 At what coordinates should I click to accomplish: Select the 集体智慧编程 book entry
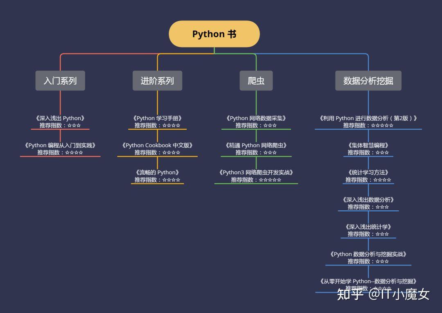[368, 149]
